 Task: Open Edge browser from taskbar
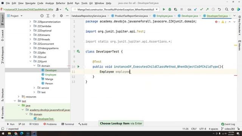[22, 133]
